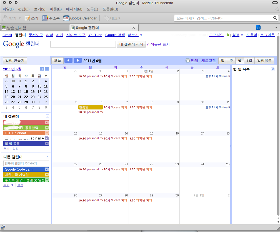Click the printer icon next to 인쇄

187,61
